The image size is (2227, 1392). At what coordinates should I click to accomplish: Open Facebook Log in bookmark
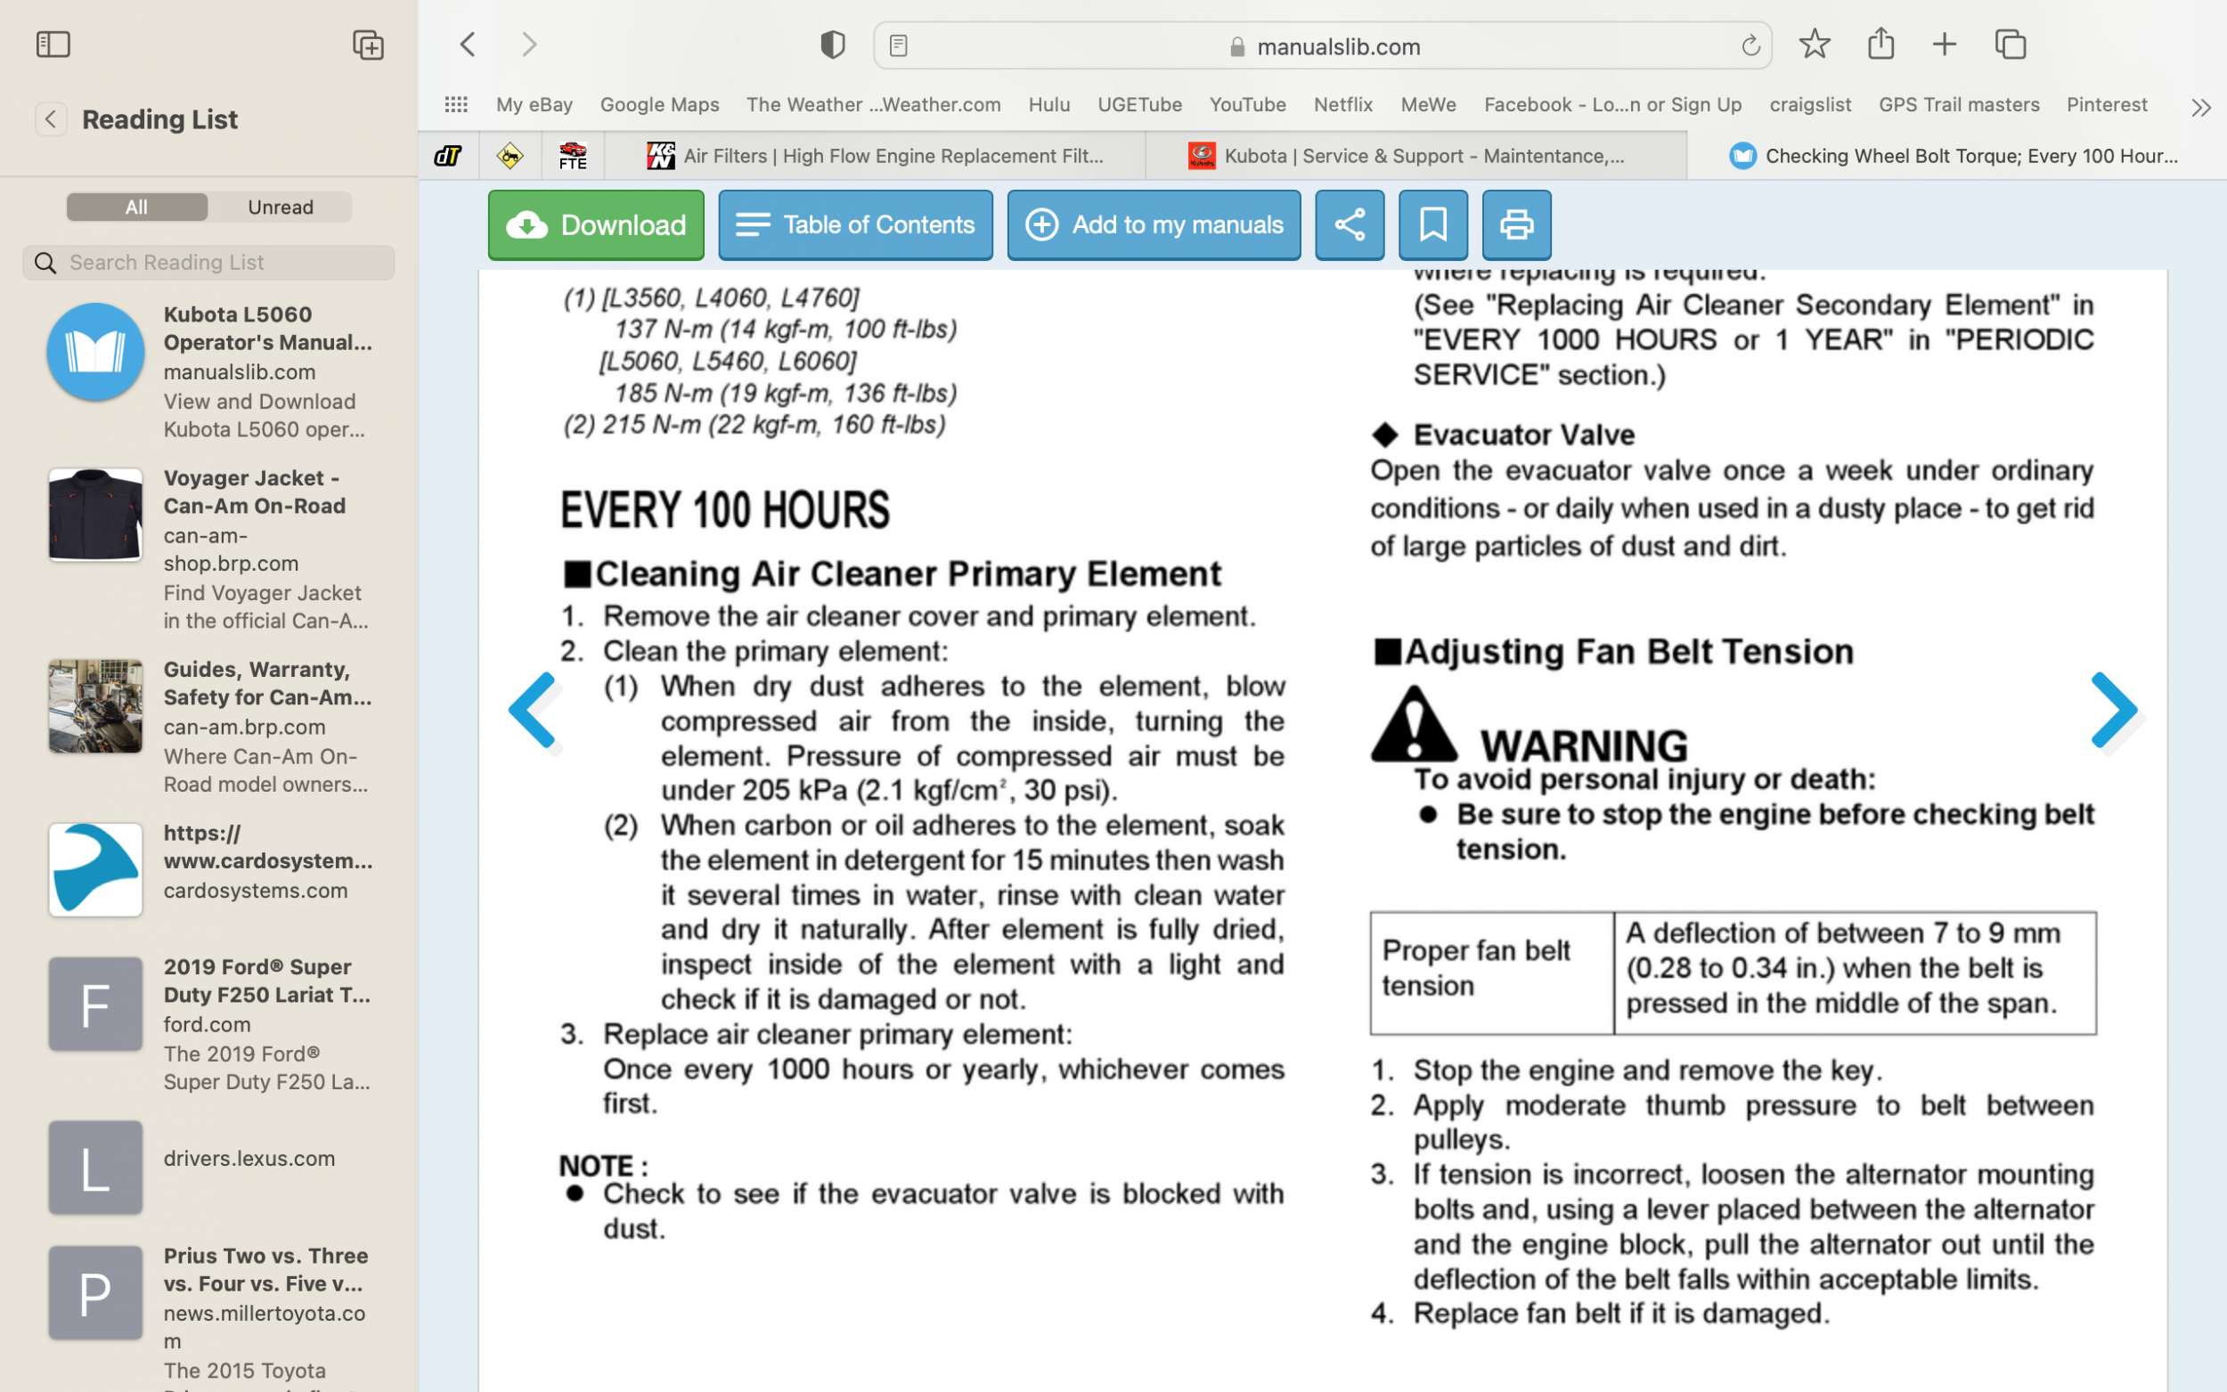coord(1612,105)
